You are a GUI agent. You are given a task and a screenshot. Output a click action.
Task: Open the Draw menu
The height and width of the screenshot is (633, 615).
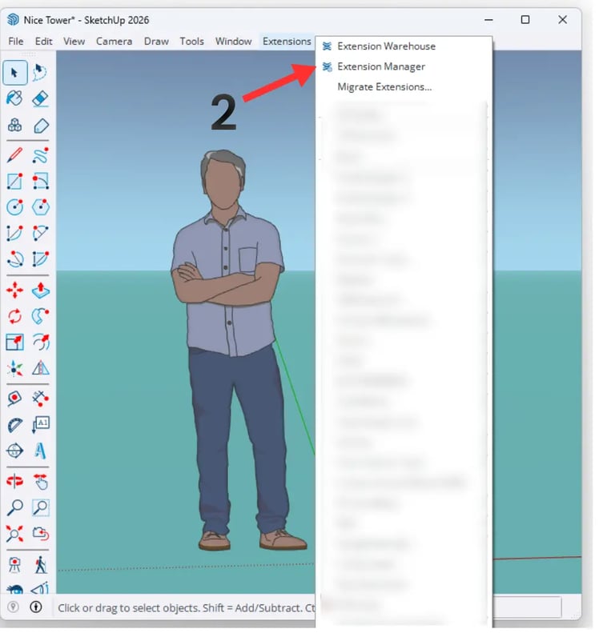[x=156, y=41]
